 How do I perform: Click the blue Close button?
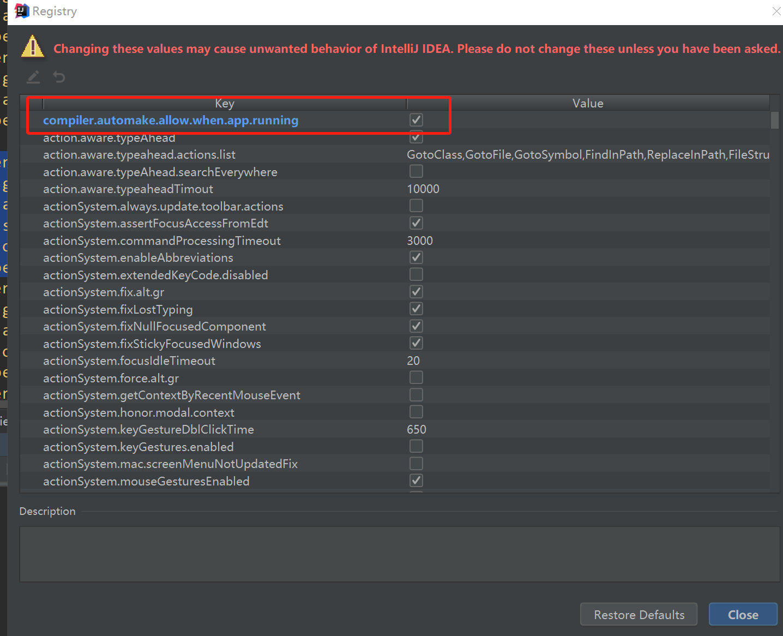pos(743,615)
